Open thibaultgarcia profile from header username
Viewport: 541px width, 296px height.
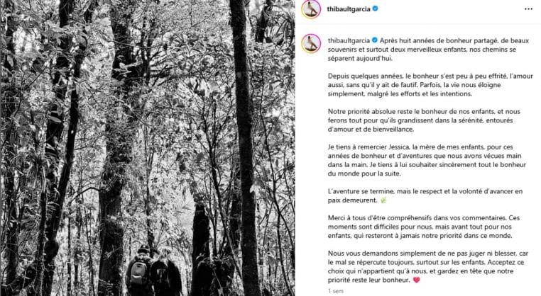(x=349, y=9)
